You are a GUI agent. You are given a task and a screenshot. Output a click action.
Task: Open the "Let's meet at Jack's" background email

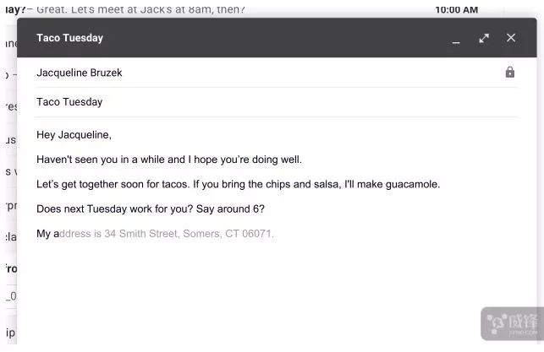pos(144,10)
